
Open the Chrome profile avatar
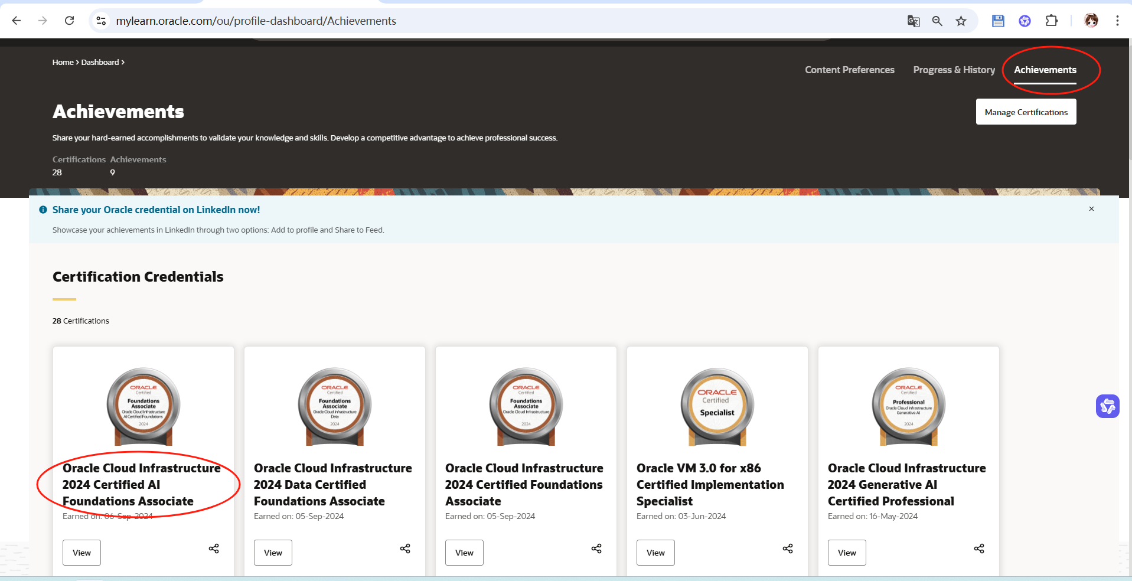coord(1091,21)
